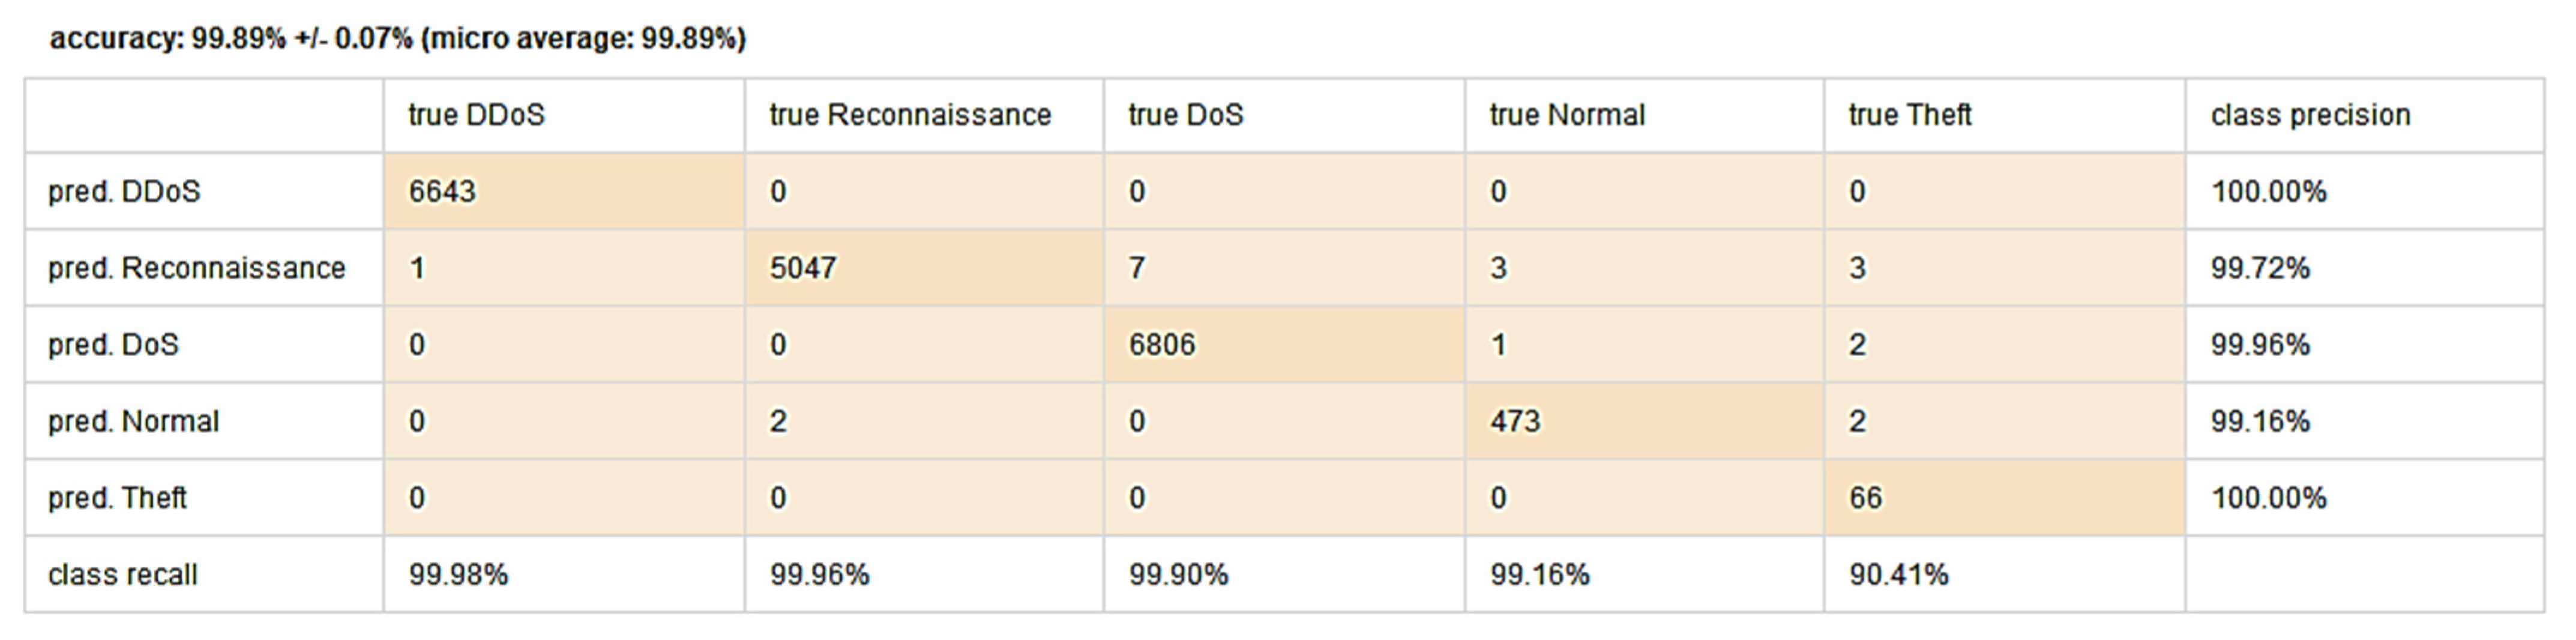Click the 6806 DoS diagonal cell
The height and width of the screenshot is (640, 2576).
[1162, 345]
